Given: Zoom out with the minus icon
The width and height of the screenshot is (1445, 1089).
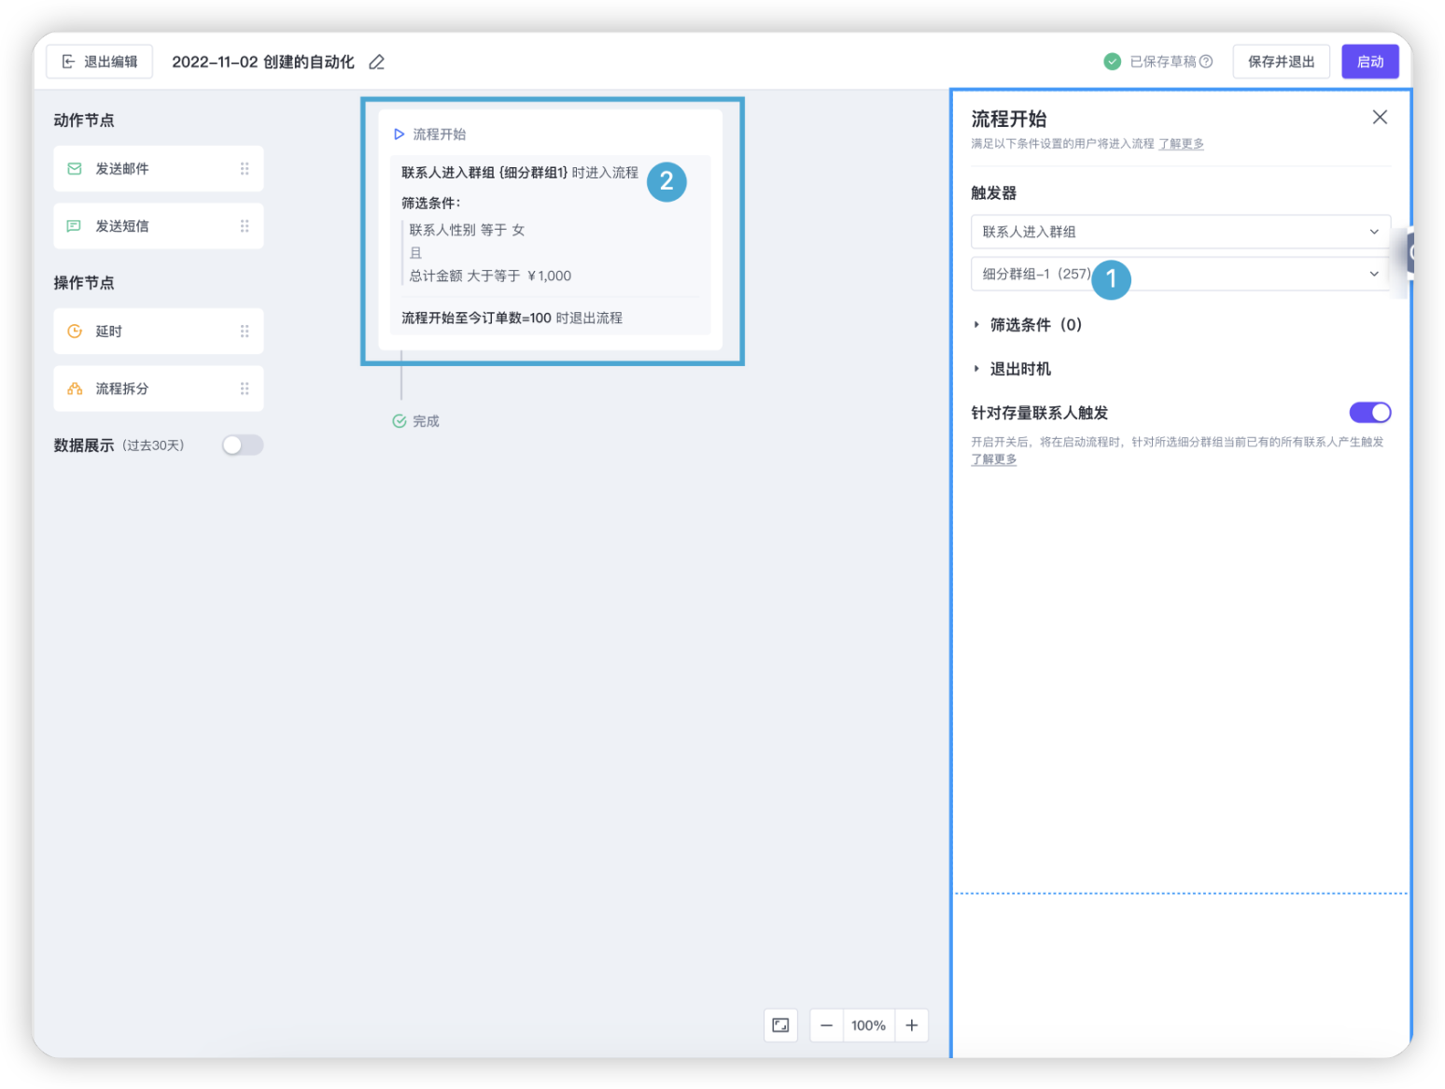Looking at the screenshot, I should click(826, 1025).
